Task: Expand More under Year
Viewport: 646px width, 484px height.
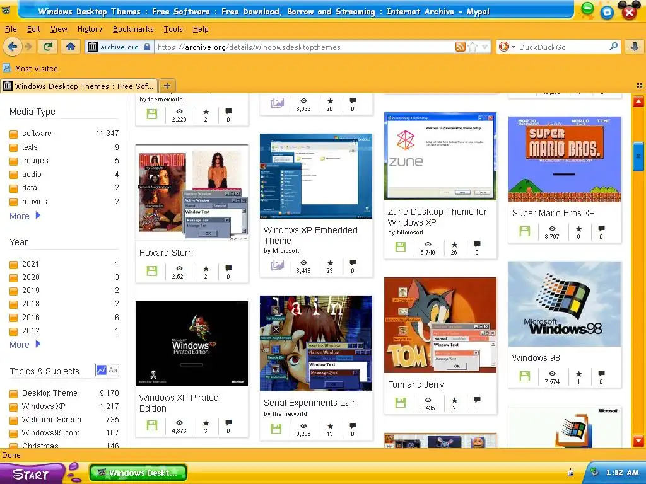Action: [25, 345]
